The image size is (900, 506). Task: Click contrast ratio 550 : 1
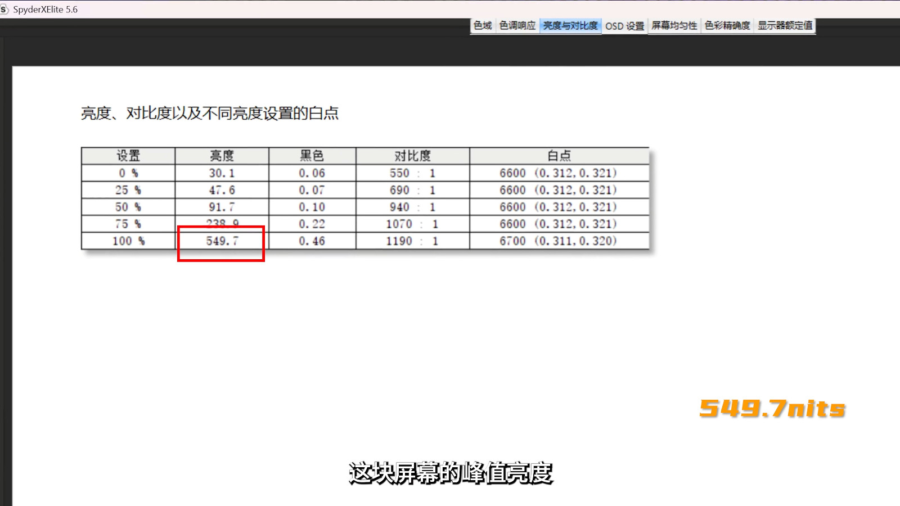click(x=412, y=173)
